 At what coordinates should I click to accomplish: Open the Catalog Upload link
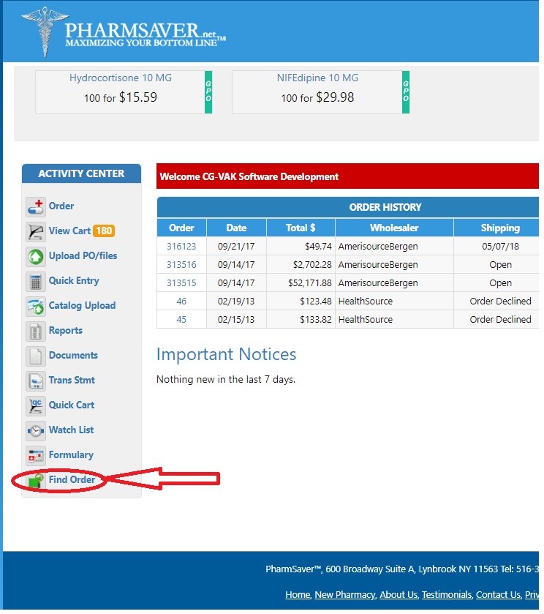point(82,305)
